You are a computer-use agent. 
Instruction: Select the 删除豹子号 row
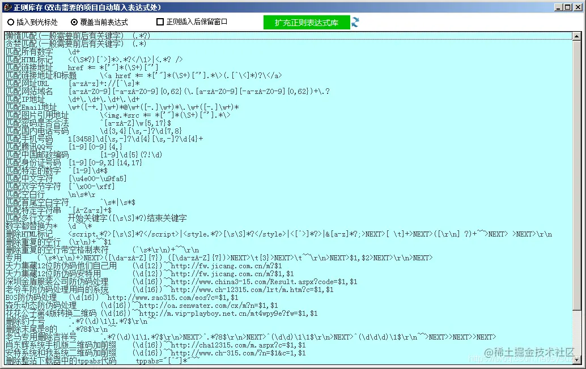pos(288,321)
